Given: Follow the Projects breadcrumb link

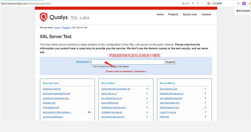Looking at the screenshot, I should (66, 28).
